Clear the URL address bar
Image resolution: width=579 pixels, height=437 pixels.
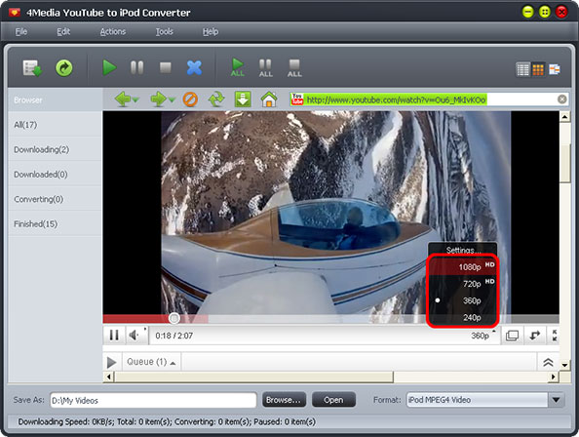562,99
